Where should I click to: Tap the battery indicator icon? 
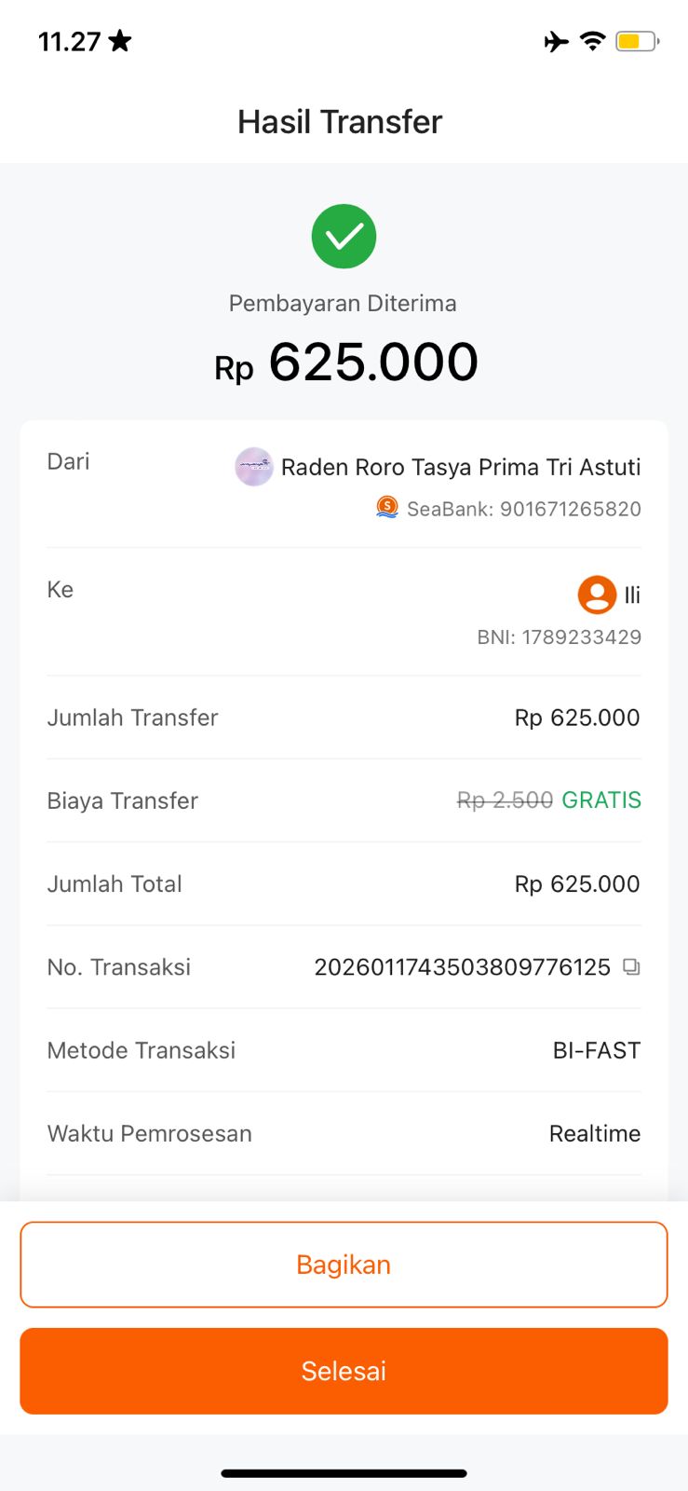click(x=637, y=41)
